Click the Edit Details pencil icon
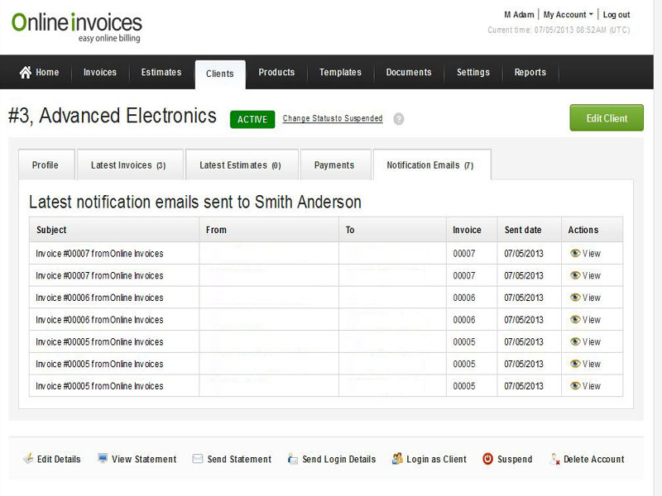Viewport: 662px width, 496px height. point(28,459)
